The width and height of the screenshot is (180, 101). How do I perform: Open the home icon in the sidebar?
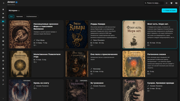(3, 14)
